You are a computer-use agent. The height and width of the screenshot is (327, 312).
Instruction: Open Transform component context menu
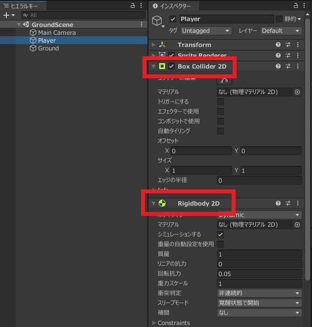tap(298, 45)
